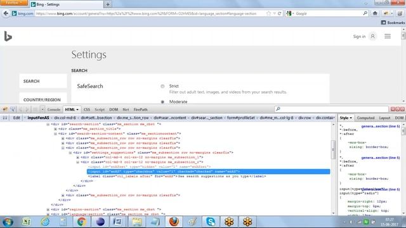This screenshot has width=406, height=228.
Task: Collapse the div id search-section node
Action: pos(48,124)
